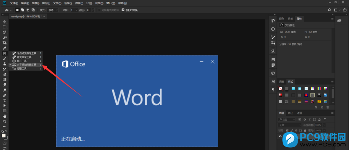This screenshot has width=349, height=150.
Task: Create new style icon in Styles panel
Action: point(322,107)
